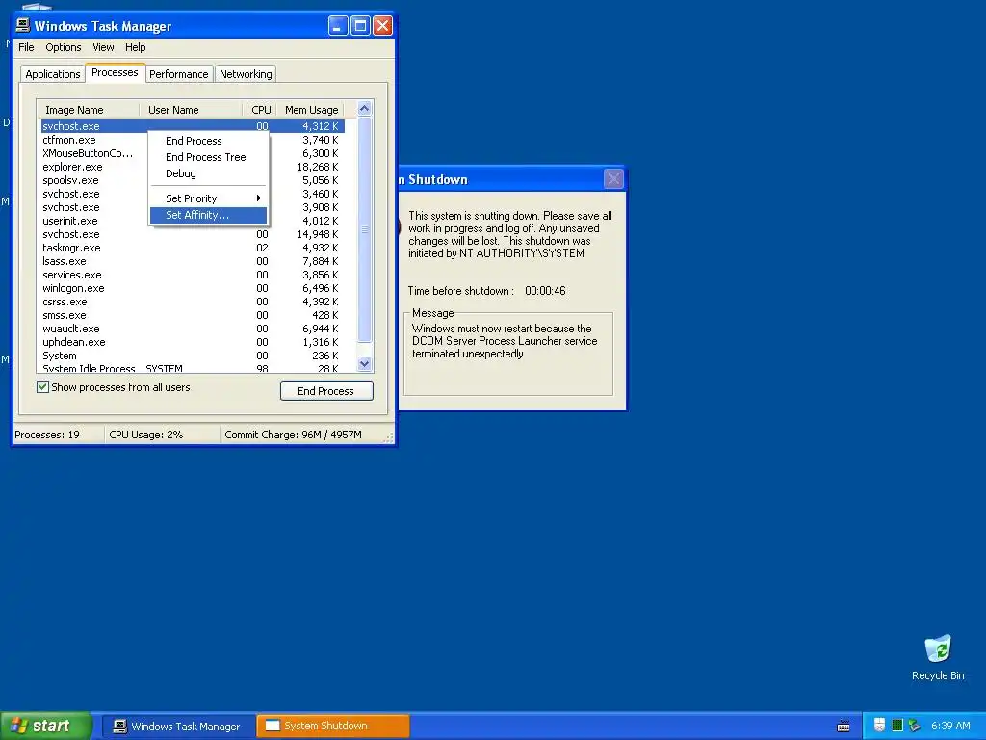Image resolution: width=986 pixels, height=740 pixels.
Task: Sort by CPU column header
Action: pos(260,110)
